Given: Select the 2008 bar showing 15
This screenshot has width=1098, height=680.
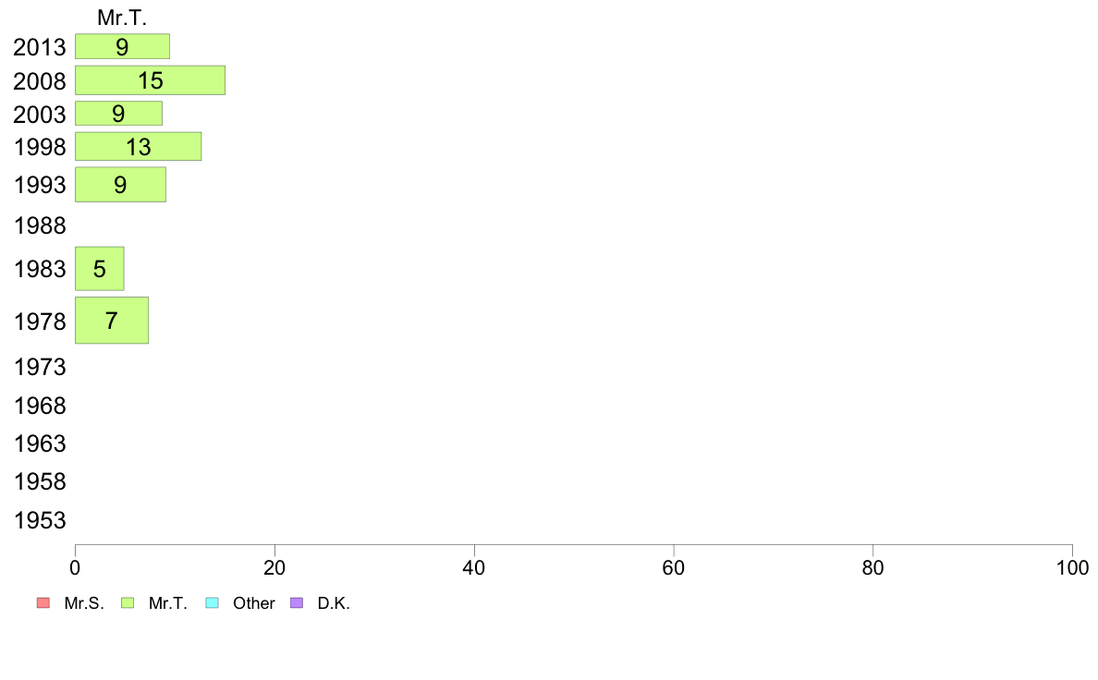Looking at the screenshot, I should [150, 80].
